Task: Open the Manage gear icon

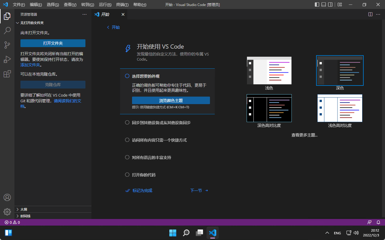Action: click(x=7, y=212)
